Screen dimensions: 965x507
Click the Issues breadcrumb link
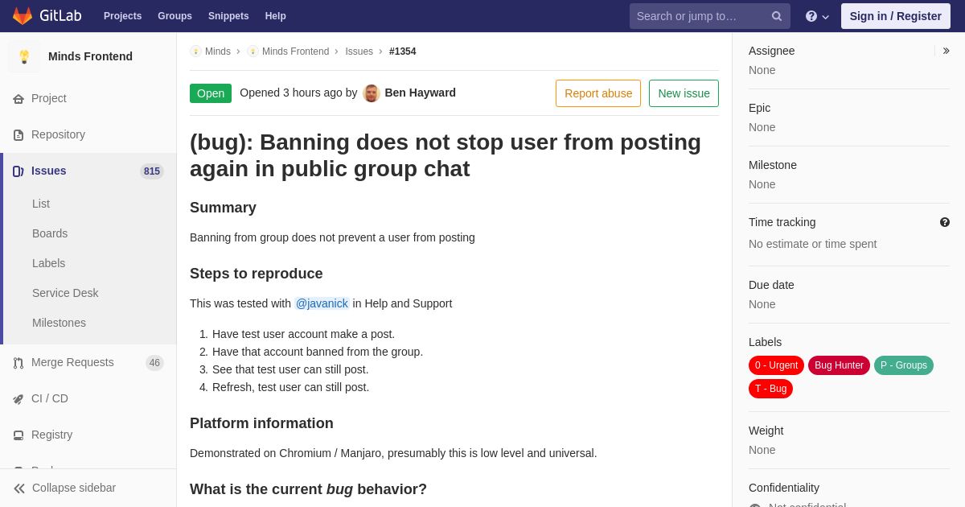[x=359, y=52]
